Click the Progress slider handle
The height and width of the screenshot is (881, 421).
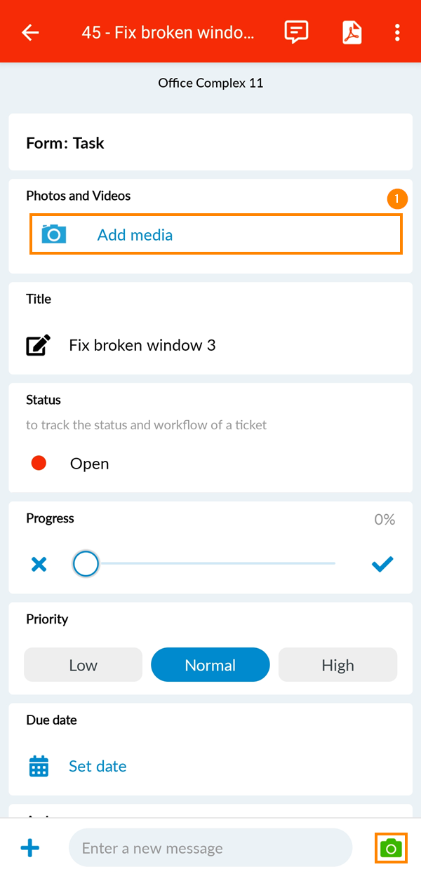point(86,563)
